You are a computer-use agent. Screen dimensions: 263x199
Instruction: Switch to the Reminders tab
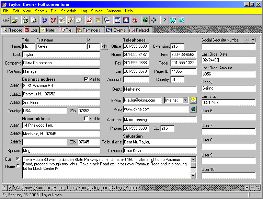[x=90, y=30]
